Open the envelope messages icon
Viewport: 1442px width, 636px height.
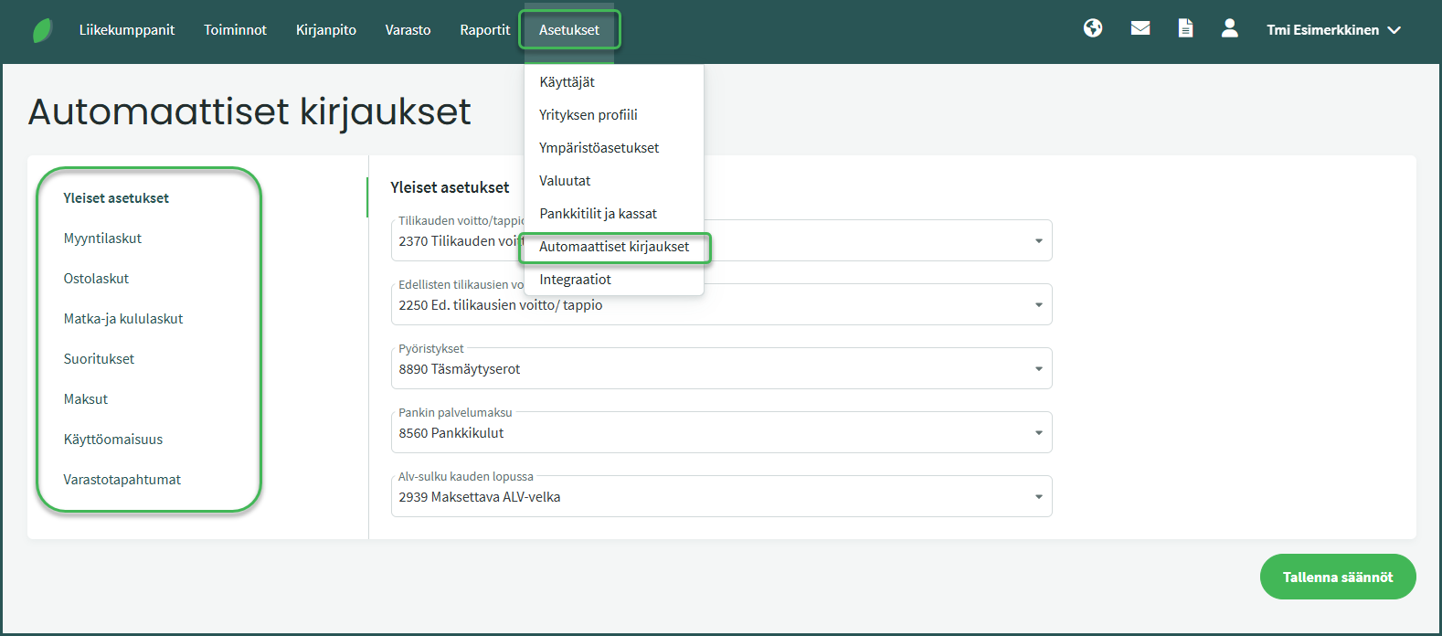[1140, 29]
